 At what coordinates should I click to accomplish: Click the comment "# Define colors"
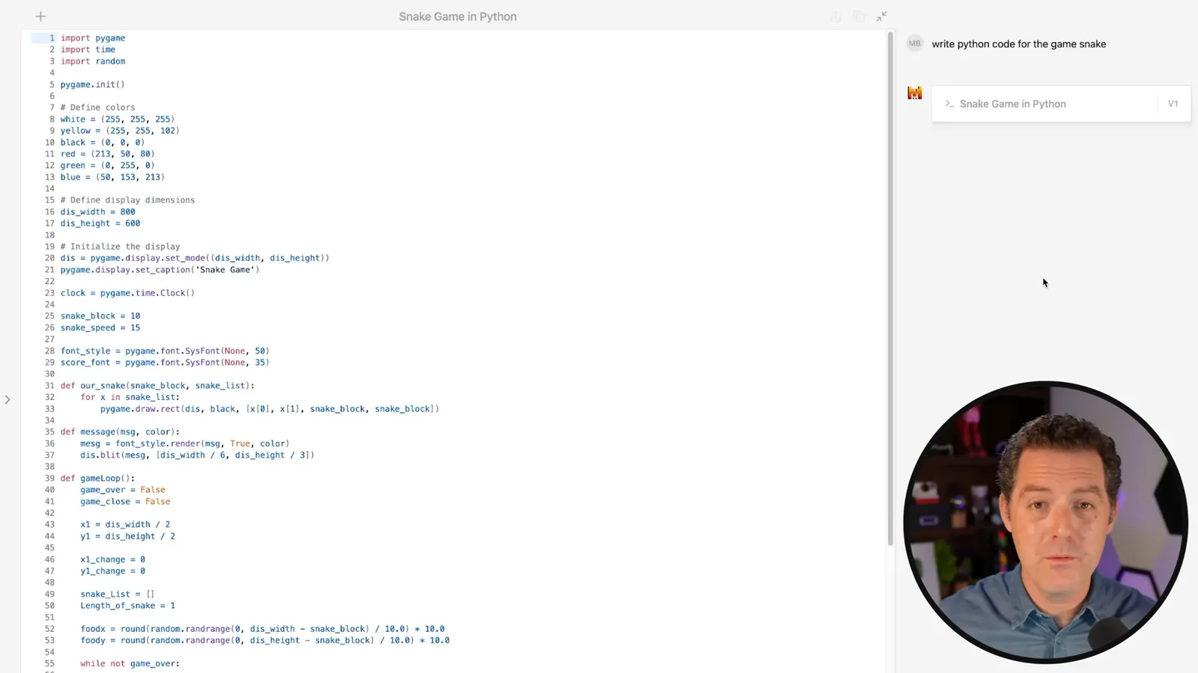tap(98, 108)
